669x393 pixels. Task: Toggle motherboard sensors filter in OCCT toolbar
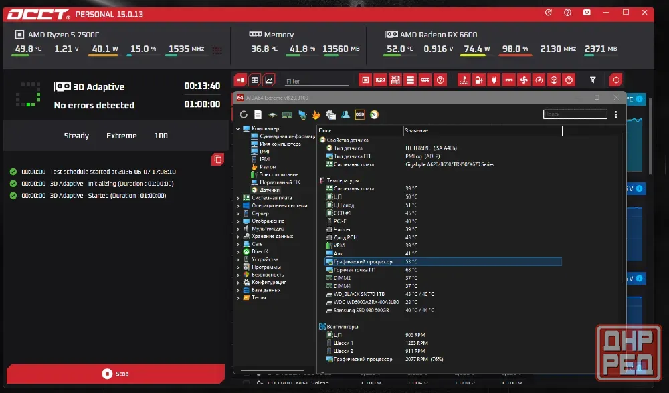pyautogui.click(x=395, y=80)
